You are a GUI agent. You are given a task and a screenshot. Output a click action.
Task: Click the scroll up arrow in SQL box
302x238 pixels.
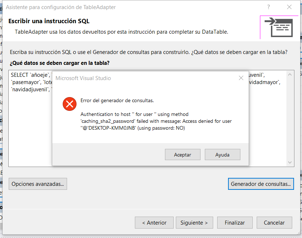point(290,75)
